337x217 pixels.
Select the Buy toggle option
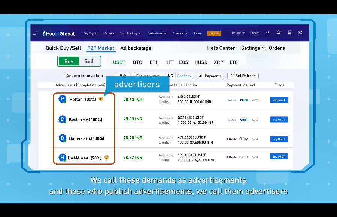(x=69, y=61)
